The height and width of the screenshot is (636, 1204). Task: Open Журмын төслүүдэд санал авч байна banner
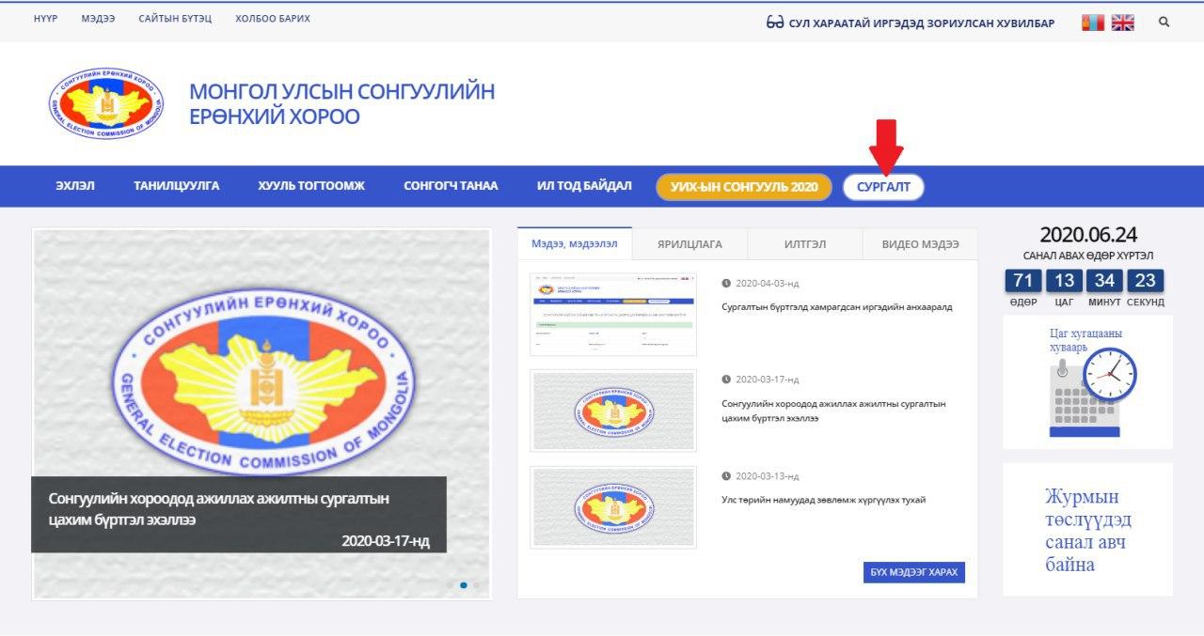pyautogui.click(x=1088, y=529)
